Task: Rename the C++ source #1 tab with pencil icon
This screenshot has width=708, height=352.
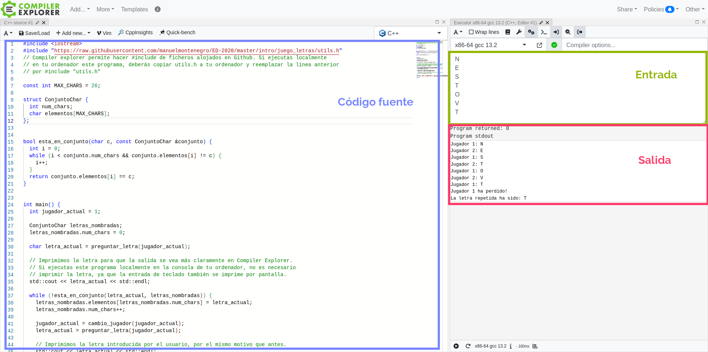Action: (x=37, y=23)
